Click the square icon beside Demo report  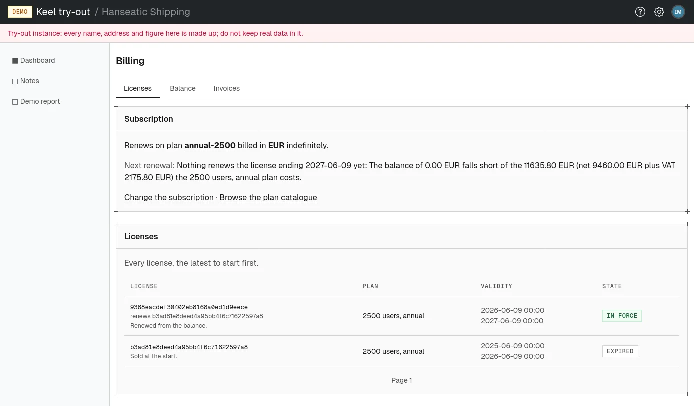tap(15, 102)
